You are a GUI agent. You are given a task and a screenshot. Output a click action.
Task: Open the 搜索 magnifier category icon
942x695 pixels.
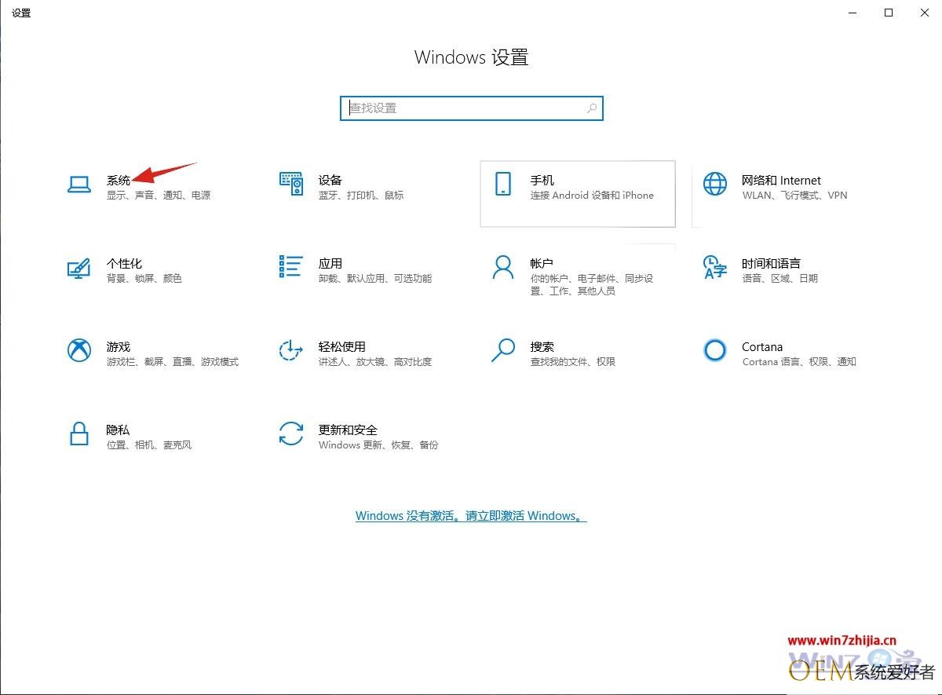pos(503,350)
